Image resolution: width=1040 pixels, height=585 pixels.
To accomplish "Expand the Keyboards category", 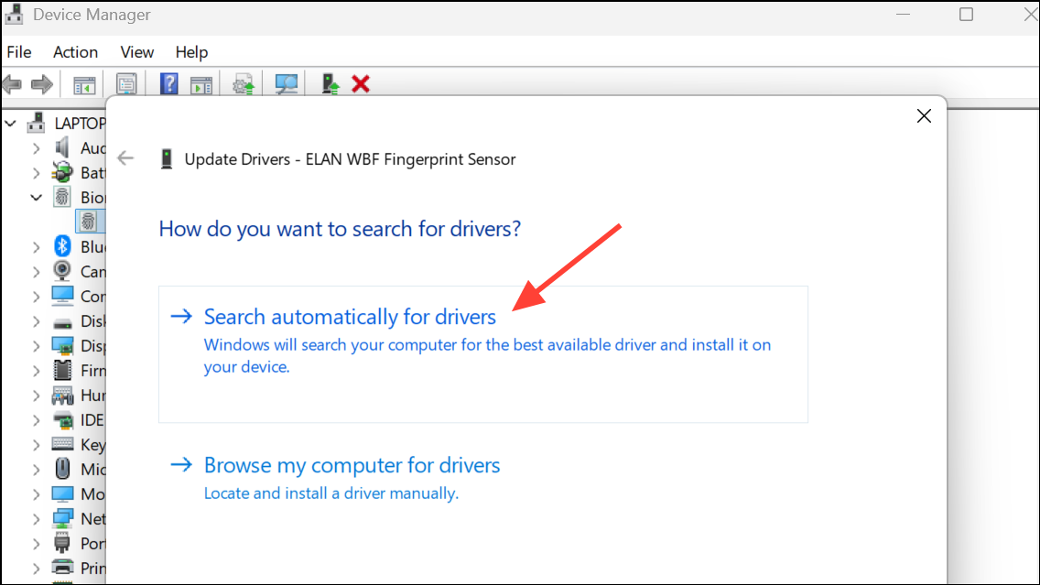I will pos(37,445).
